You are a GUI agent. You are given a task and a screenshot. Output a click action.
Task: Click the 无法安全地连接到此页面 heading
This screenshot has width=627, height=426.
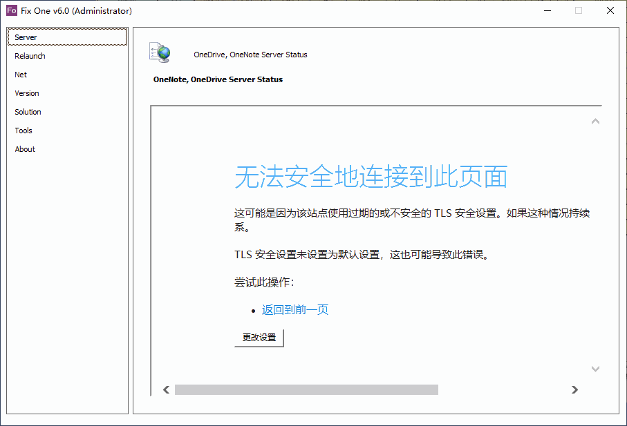[x=371, y=177]
